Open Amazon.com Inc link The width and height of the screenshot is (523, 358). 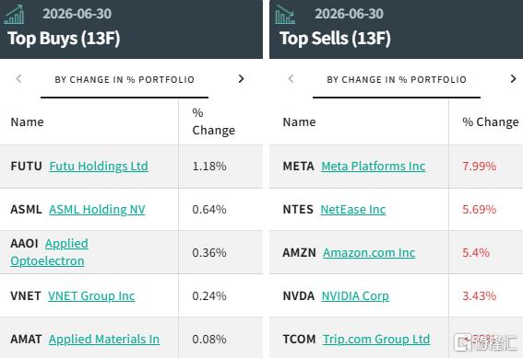click(369, 252)
